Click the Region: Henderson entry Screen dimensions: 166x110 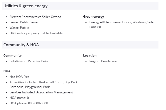(x=103, y=61)
